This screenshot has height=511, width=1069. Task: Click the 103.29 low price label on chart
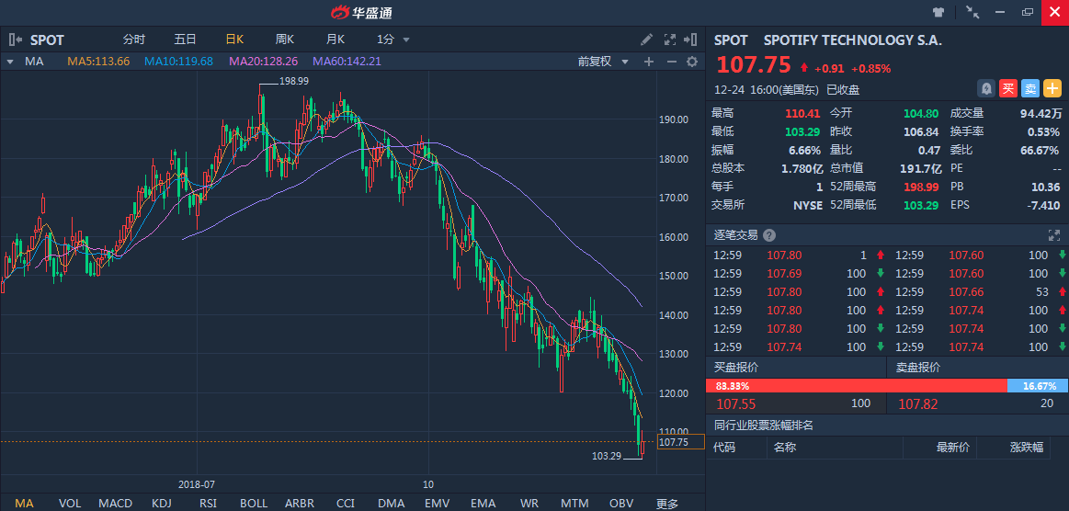pos(607,457)
